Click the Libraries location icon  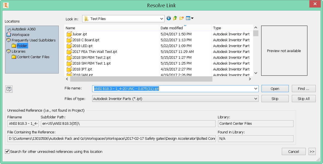coord(9,51)
